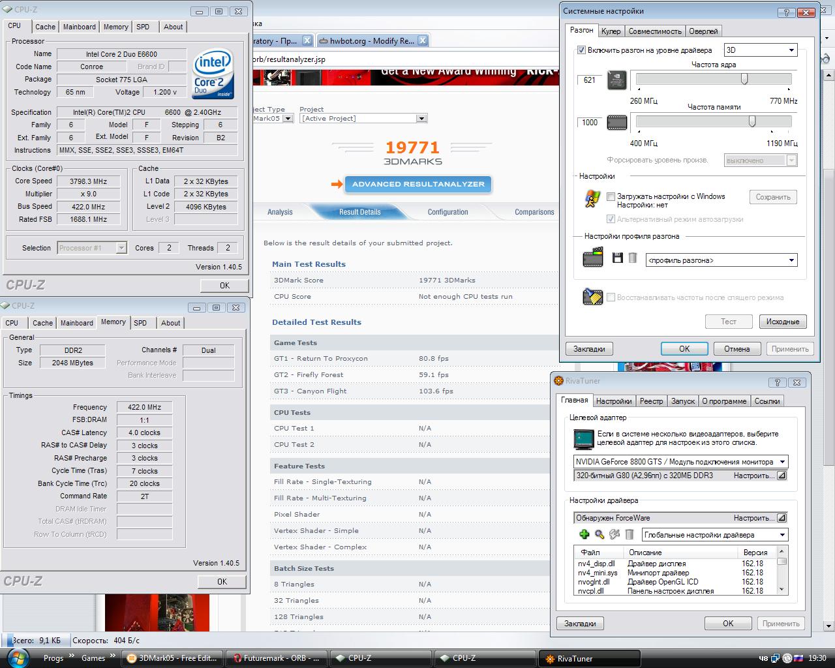835x668 pixels.
Task: Adjust the memory clock frequency slider handle
Action: (752, 121)
